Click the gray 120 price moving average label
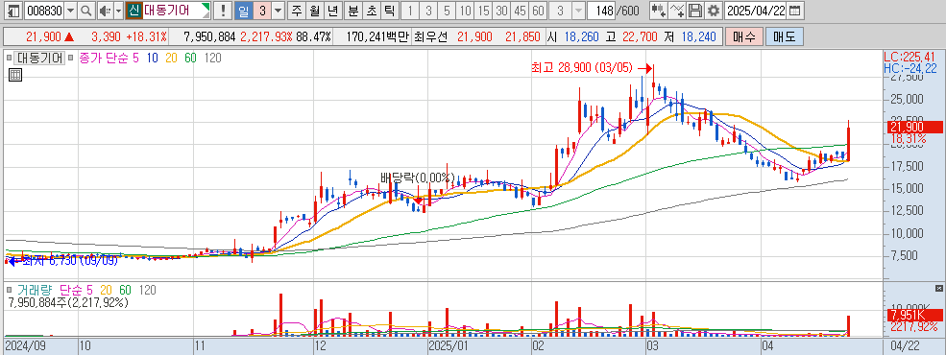946x355 pixels. coord(213,58)
